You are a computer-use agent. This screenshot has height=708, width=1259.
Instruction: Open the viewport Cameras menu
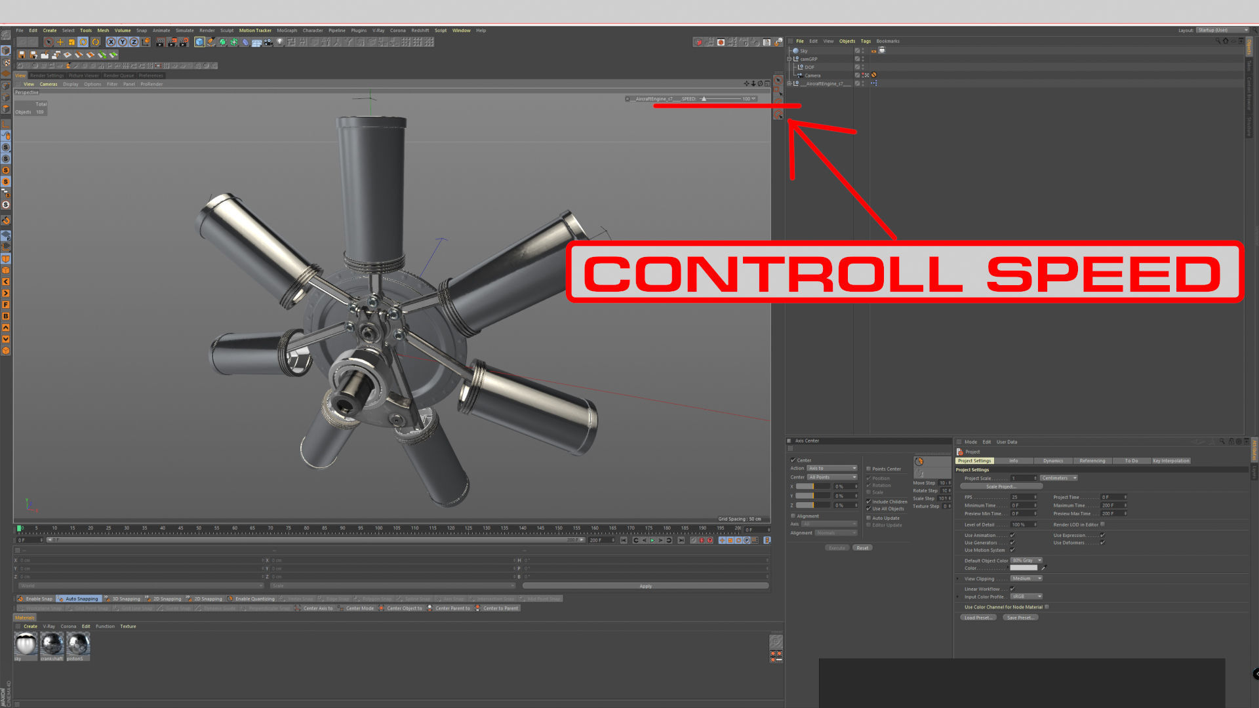[49, 84]
